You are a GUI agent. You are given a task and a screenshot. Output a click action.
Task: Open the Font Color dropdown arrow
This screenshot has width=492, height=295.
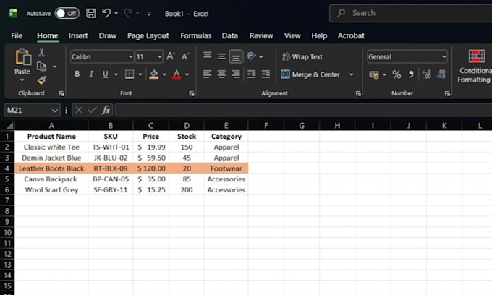(187, 74)
